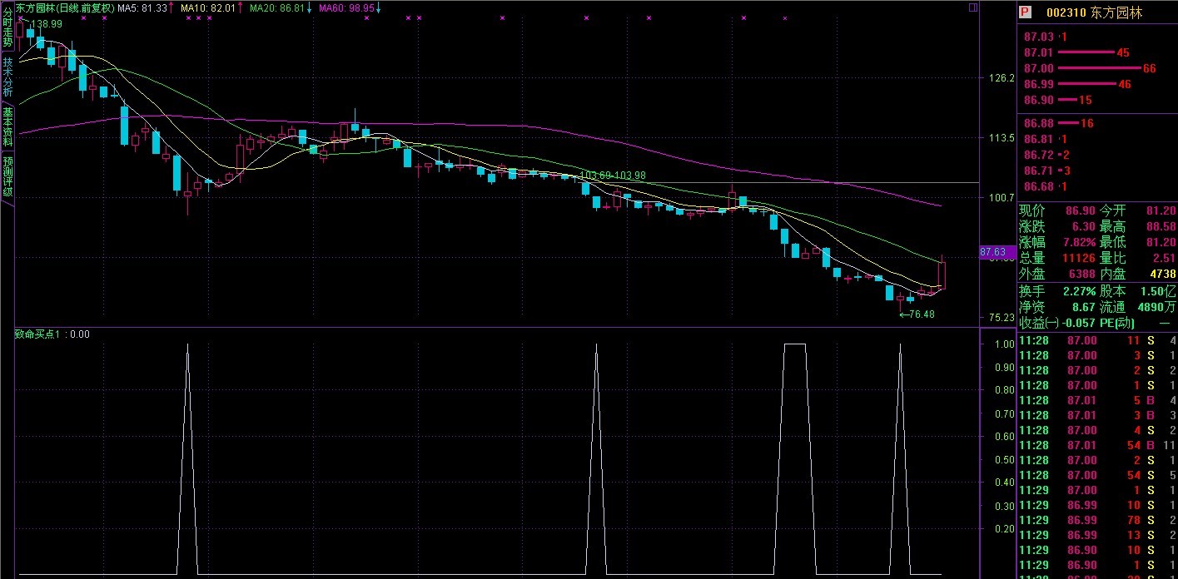Click the up arrow after MA10: 82.01
1178x579 pixels.
tap(240, 7)
